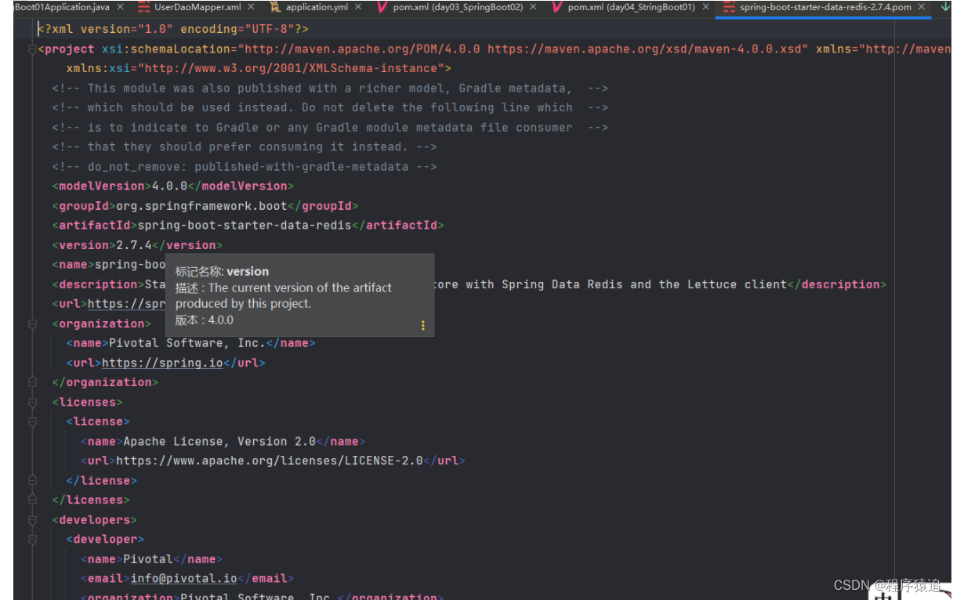Click the spring-boot-starter-data-redis pom file icon
This screenshot has height=600, width=953.
click(729, 7)
